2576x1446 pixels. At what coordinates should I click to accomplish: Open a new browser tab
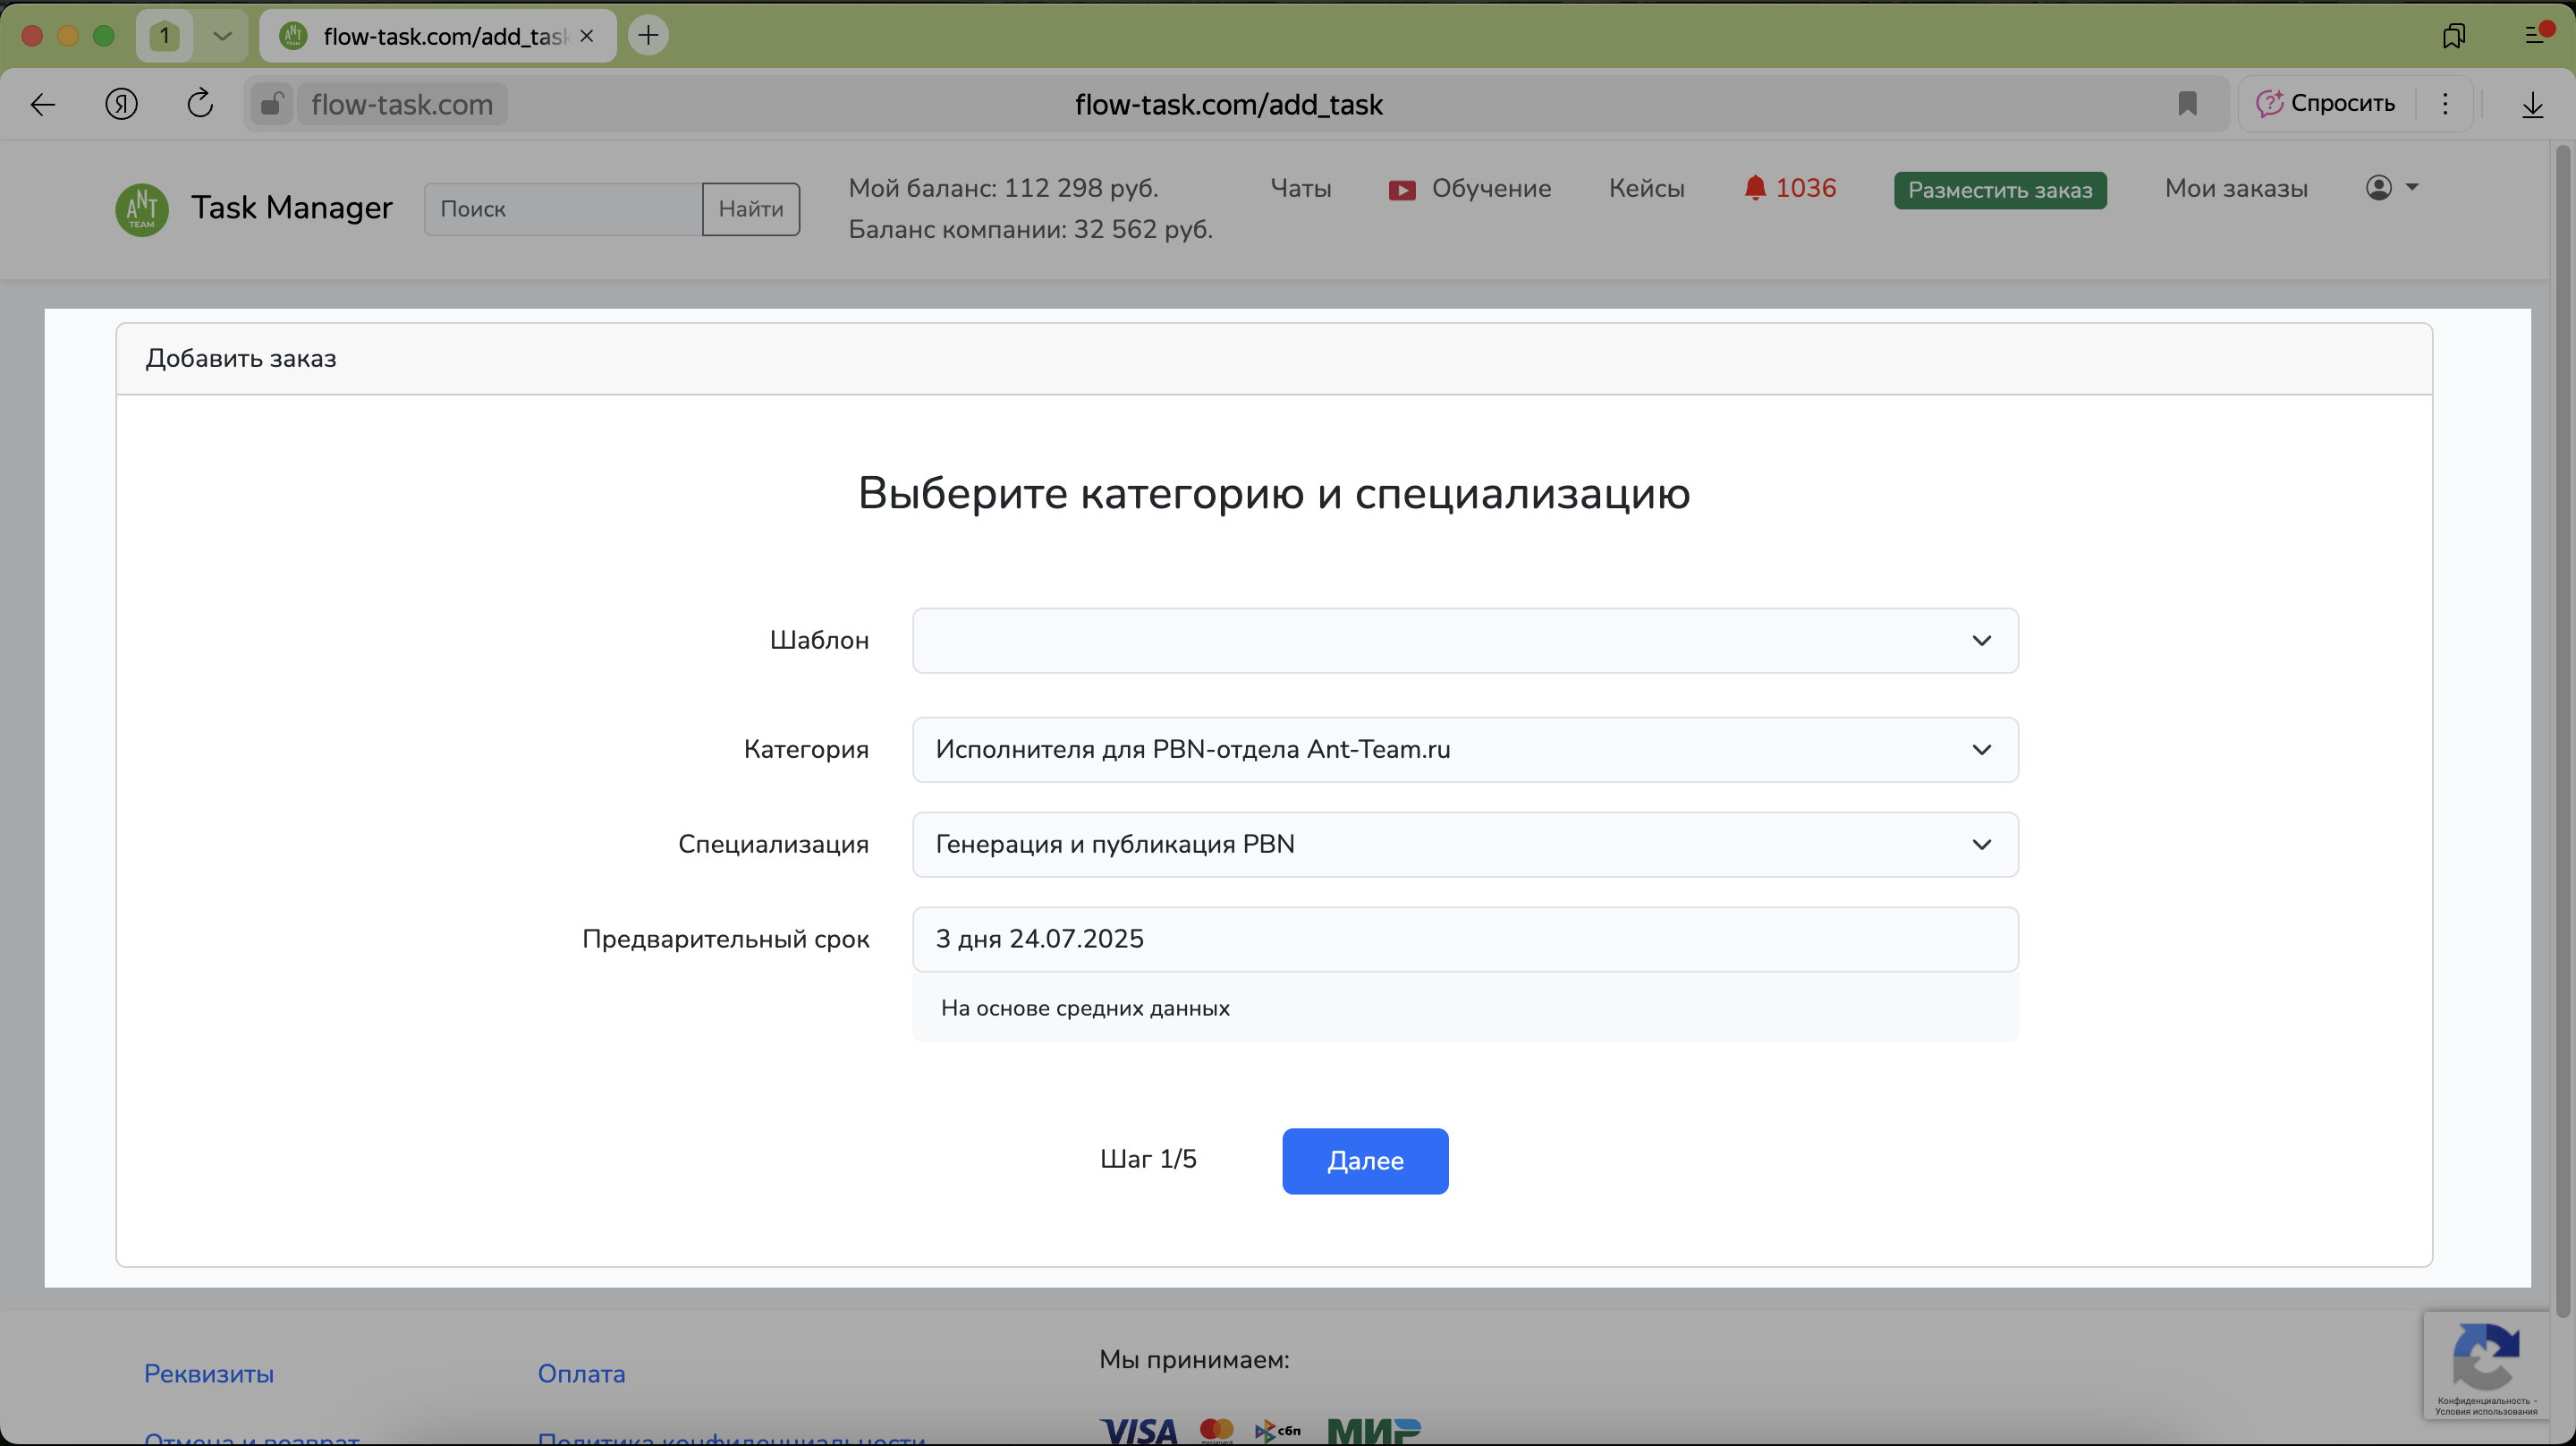[648, 36]
